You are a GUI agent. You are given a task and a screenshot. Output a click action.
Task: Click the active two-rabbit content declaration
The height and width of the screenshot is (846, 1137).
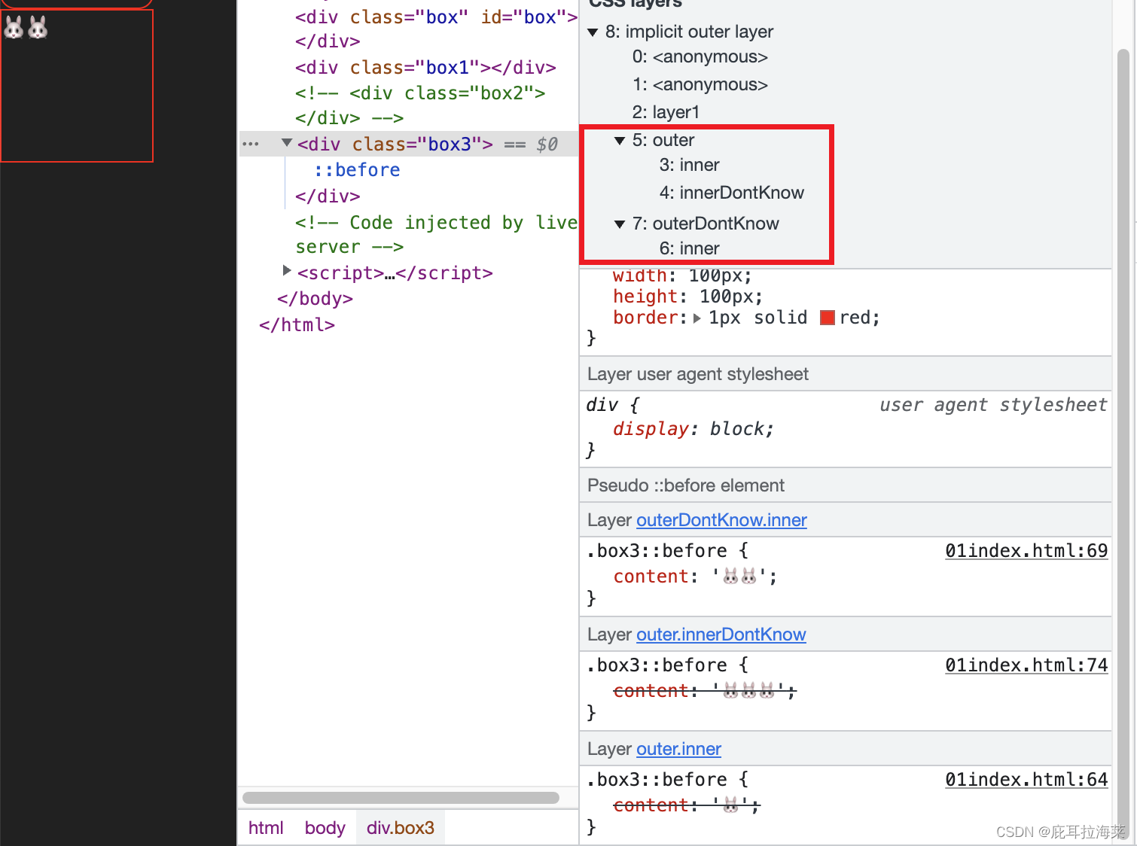(695, 577)
